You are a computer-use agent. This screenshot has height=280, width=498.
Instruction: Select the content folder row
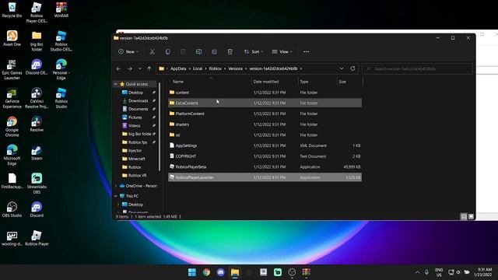265,93
